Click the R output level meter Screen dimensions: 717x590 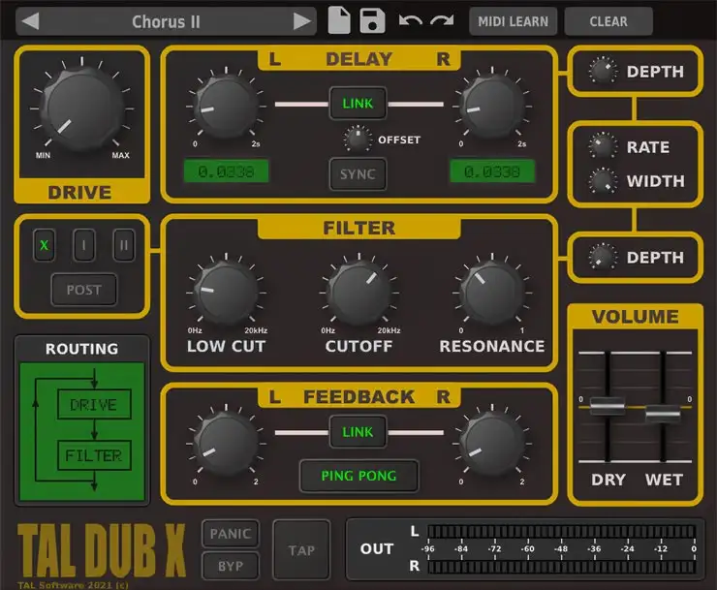tap(562, 566)
